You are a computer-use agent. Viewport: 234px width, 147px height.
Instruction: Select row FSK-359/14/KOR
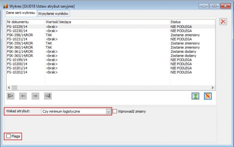111,43
